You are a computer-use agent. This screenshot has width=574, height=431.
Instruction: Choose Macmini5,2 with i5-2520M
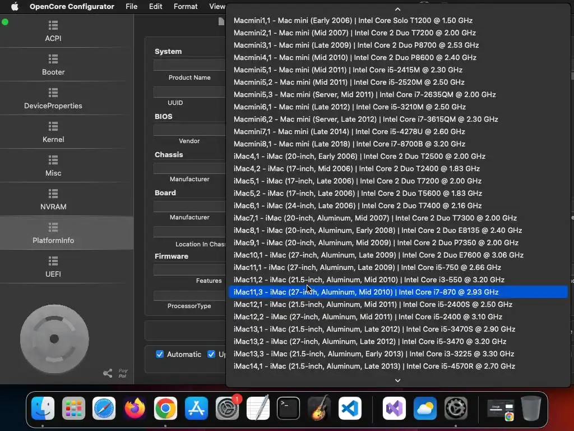[398, 82]
